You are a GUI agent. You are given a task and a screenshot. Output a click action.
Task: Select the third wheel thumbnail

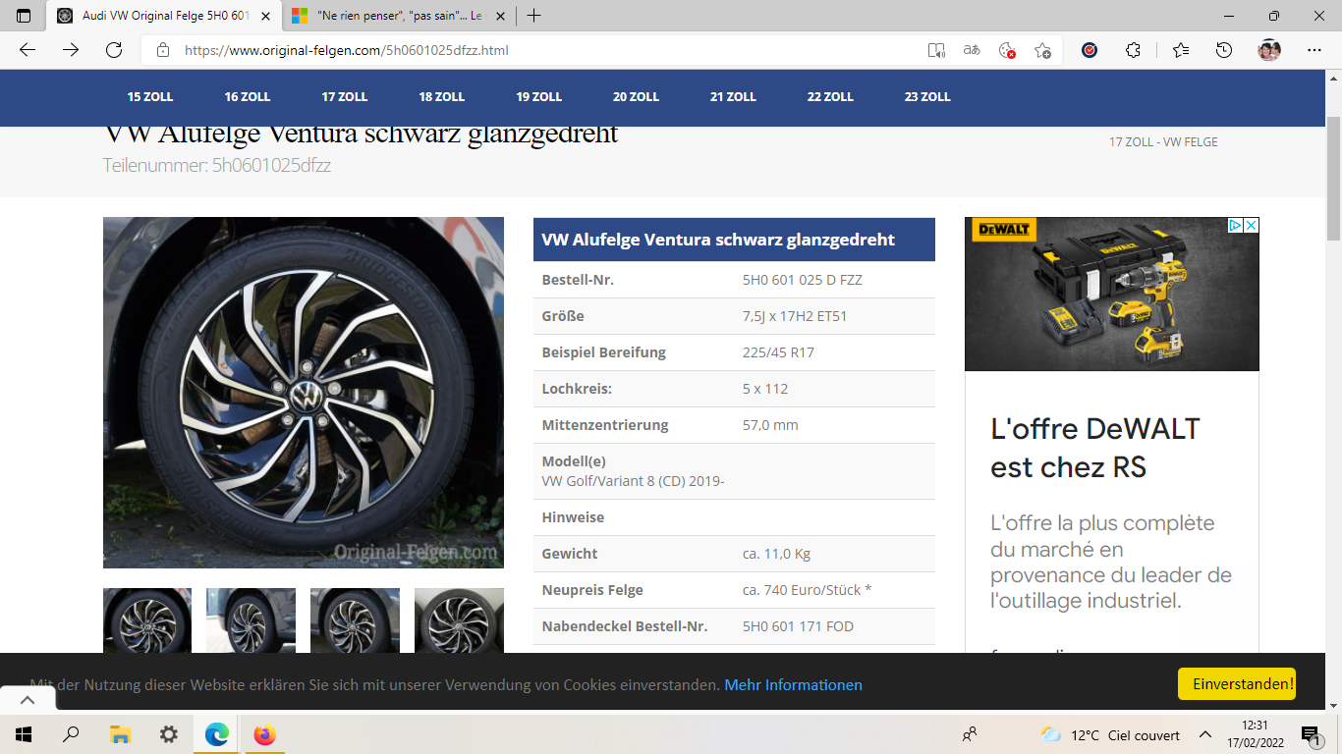(355, 620)
